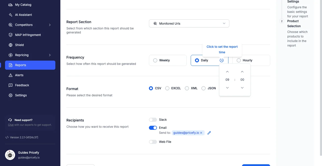Click the Feedback chat icon
The image size is (322, 166).
(x=11, y=85)
